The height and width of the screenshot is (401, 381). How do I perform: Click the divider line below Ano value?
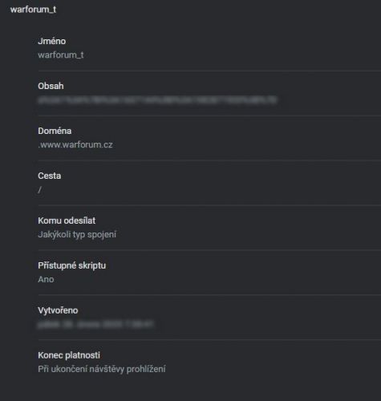(x=209, y=295)
